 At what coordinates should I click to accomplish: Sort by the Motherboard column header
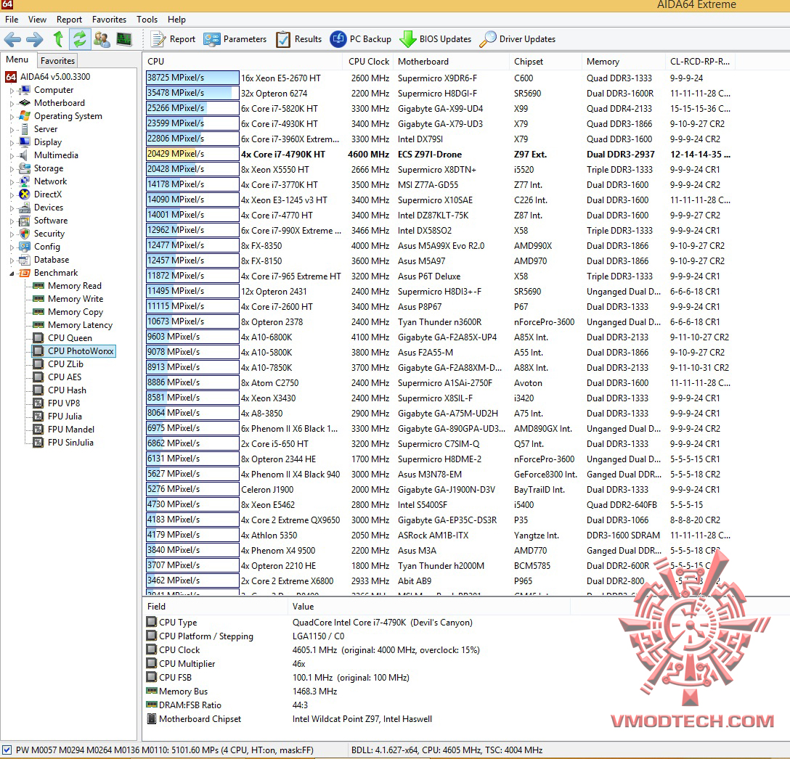tap(452, 62)
